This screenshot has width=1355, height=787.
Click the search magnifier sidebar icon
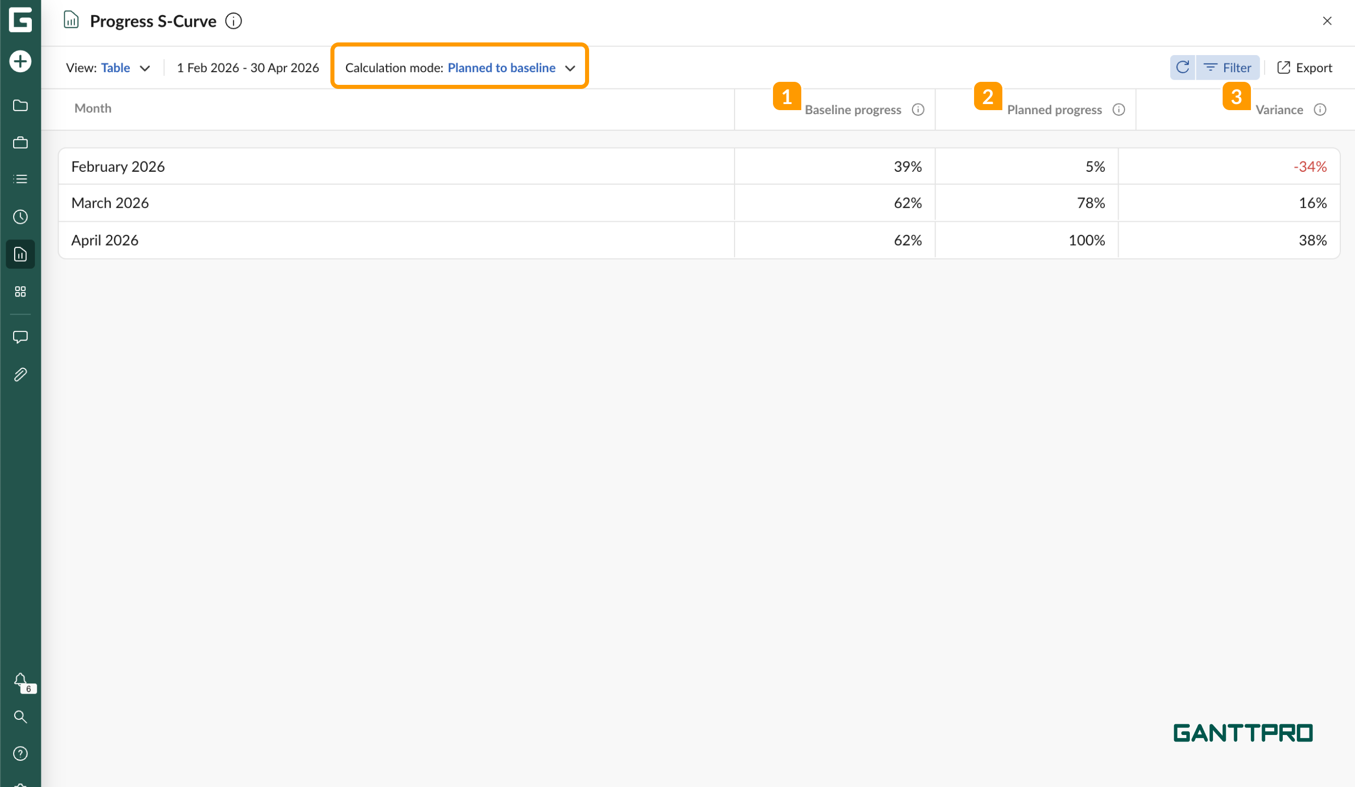coord(20,717)
